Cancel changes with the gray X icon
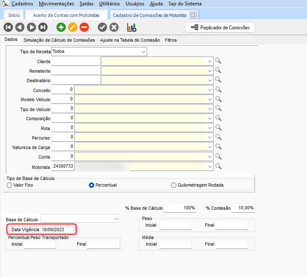 pos(114,27)
